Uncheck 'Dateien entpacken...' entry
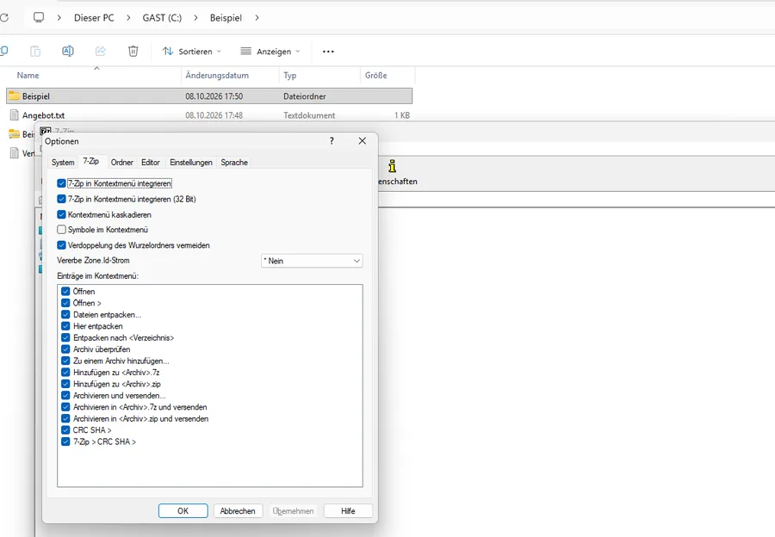Viewport: 775px width, 537px height. point(65,314)
